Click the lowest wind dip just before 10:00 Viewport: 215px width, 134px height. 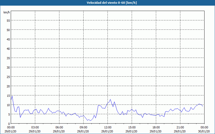[x=90, y=121]
